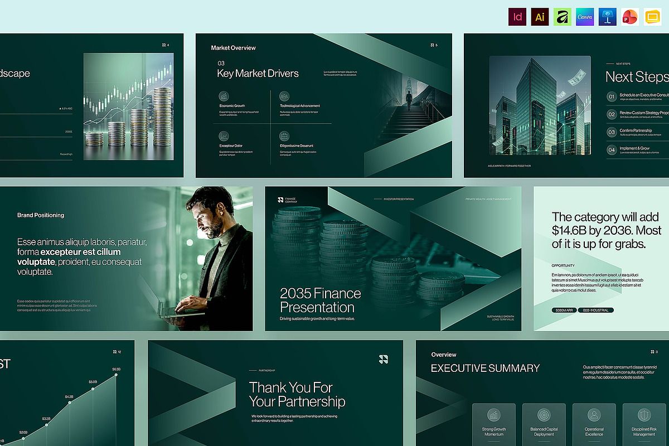Click the Adobe InDesign icon
This screenshot has width=669, height=446.
coord(517,17)
